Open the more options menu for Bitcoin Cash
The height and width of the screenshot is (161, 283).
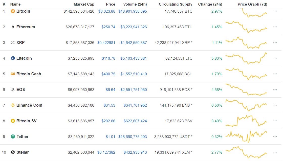pos(275,74)
